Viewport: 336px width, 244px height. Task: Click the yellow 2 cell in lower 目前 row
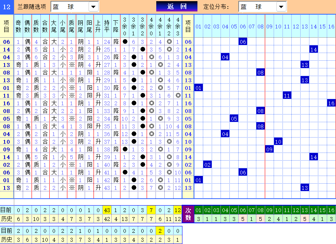click(160, 231)
